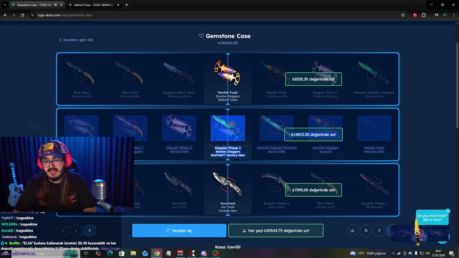The width and height of the screenshot is (459, 258).
Task: Click the case price ₺54000.00 text
Action: 228,43
